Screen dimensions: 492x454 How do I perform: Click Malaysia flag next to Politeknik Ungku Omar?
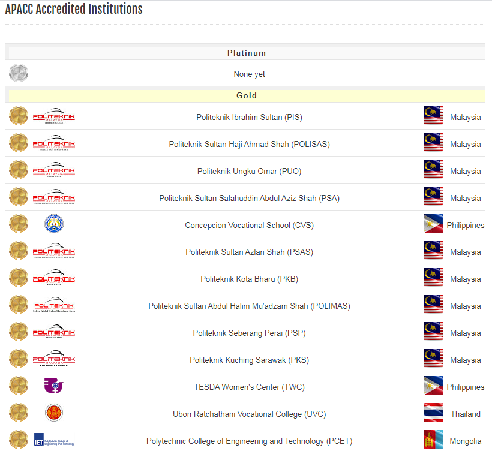(433, 170)
